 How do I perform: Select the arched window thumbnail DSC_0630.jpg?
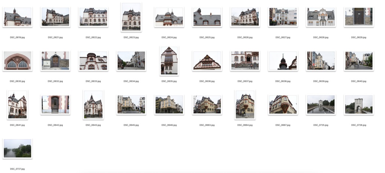pos(17,61)
